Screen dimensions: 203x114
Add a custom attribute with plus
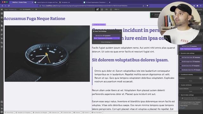pos(201,89)
